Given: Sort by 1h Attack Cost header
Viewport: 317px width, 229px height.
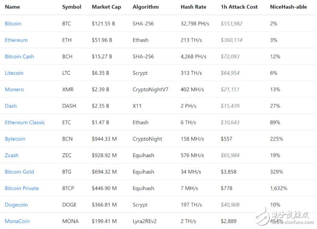Looking at the screenshot, I should tap(239, 7).
